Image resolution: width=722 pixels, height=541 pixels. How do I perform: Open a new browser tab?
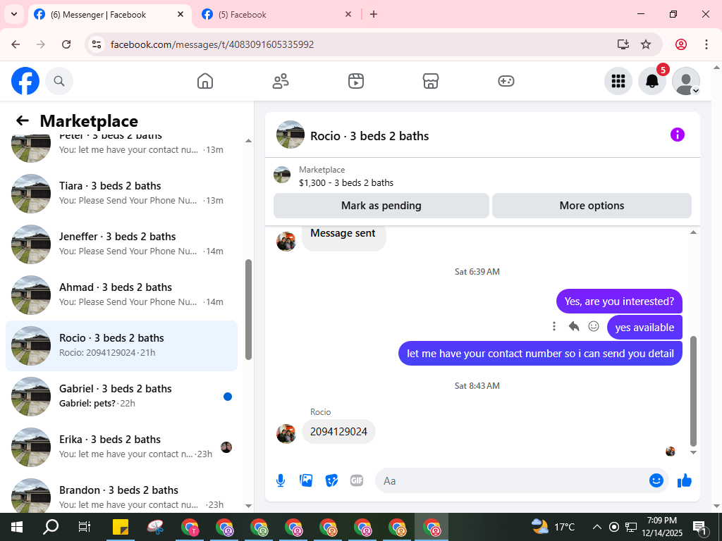coord(374,14)
